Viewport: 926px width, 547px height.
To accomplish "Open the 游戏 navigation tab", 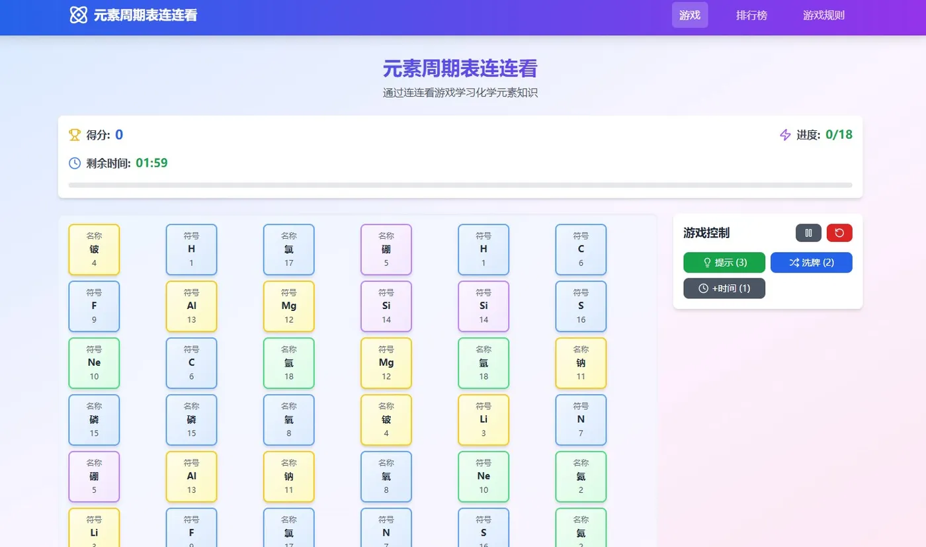I will pos(690,15).
